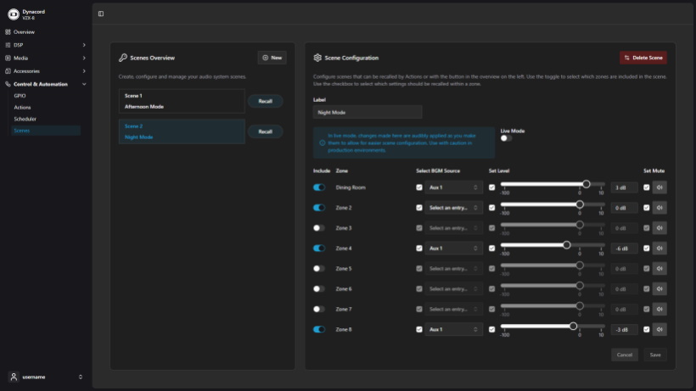This screenshot has width=696, height=391.
Task: Click the Media icon in sidebar
Action: click(x=8, y=58)
